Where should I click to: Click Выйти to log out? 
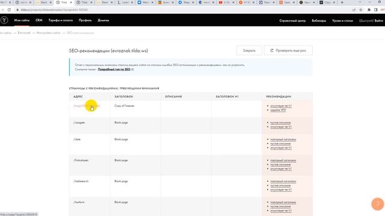[379, 20]
